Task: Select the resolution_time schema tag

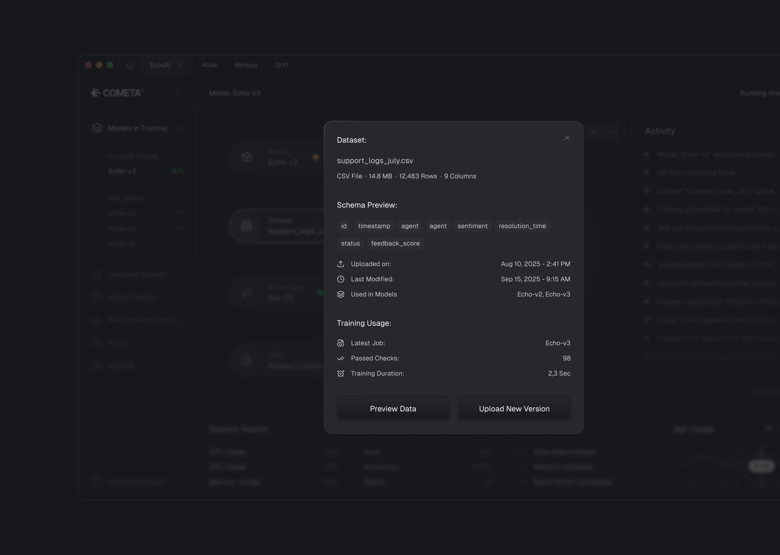Action: coord(522,226)
